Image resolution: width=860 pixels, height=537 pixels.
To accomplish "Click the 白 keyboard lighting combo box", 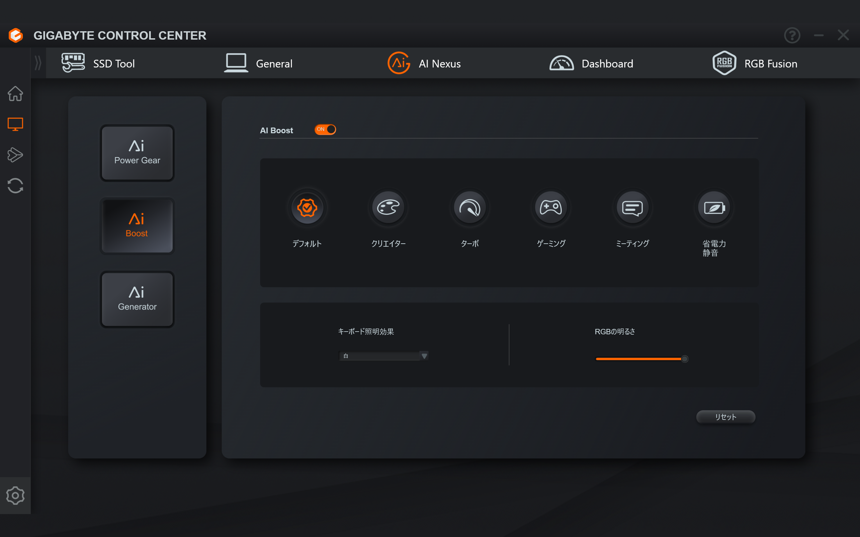I will coord(380,356).
